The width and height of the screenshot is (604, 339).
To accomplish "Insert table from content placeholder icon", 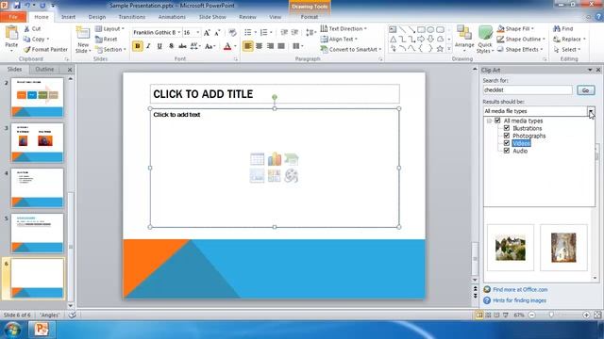I will [x=257, y=159].
